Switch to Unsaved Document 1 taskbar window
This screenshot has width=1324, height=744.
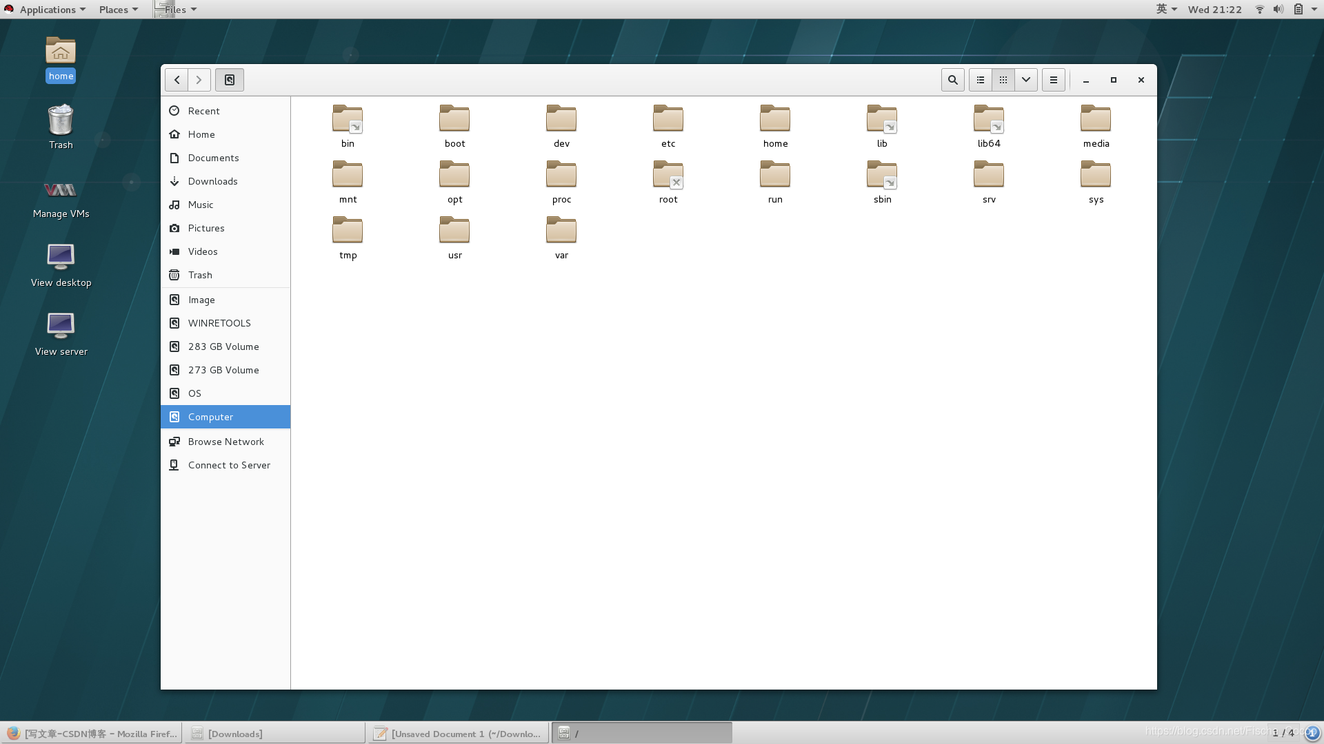458,734
